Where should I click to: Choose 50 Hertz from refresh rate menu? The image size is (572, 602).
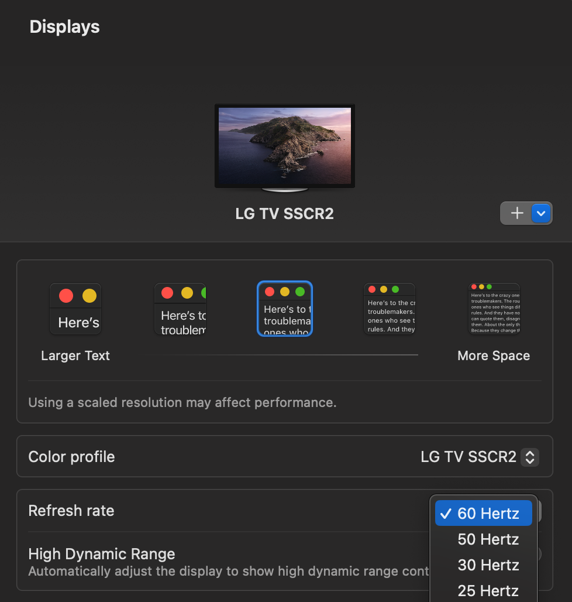[x=488, y=539]
